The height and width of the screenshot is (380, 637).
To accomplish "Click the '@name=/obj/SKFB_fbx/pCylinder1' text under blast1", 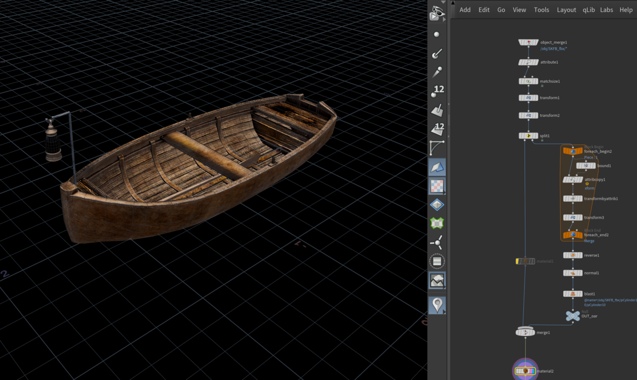I will [610, 300].
